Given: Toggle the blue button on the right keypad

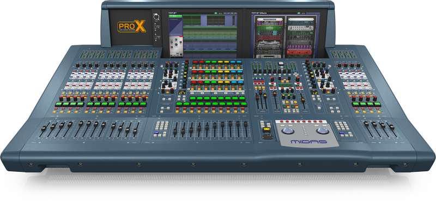Looking at the screenshot, I should pos(342,134).
